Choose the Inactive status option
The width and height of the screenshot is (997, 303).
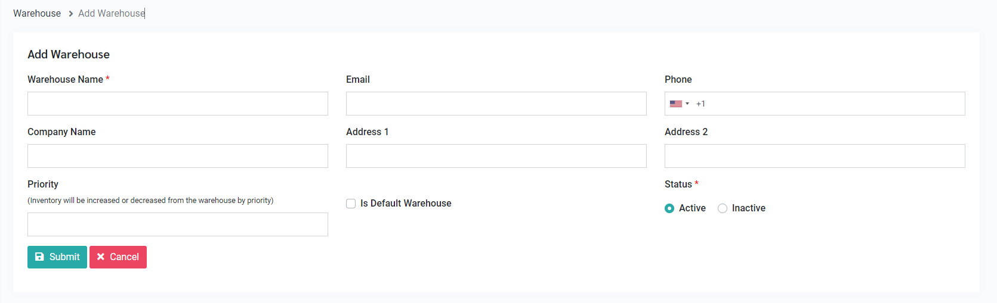(x=723, y=208)
